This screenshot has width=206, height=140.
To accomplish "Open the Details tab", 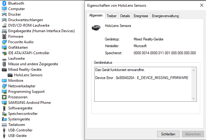I will pyautogui.click(x=125, y=16).
